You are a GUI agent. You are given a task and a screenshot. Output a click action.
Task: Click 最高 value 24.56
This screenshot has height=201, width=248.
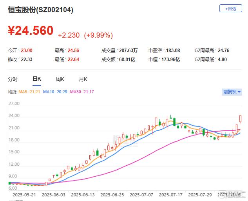click(73, 51)
